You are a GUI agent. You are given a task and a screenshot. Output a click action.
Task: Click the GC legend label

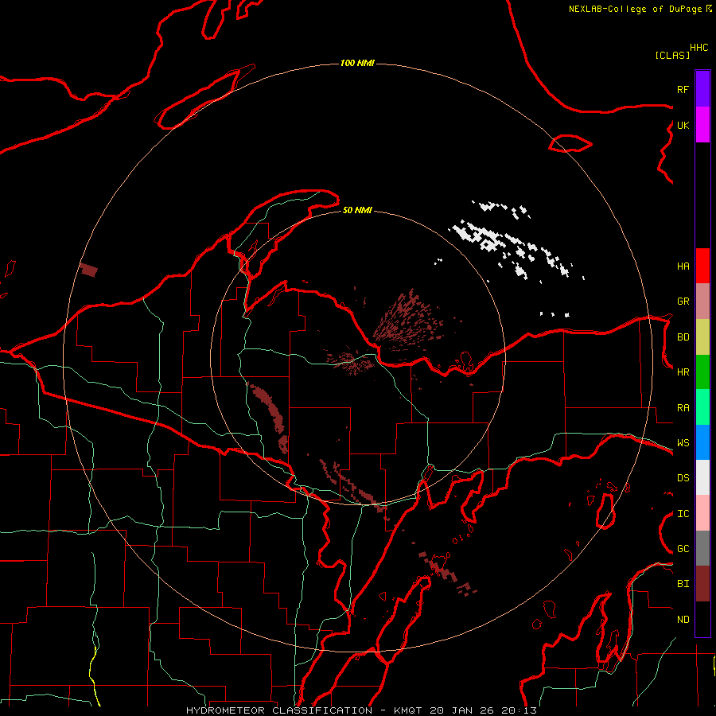point(683,549)
